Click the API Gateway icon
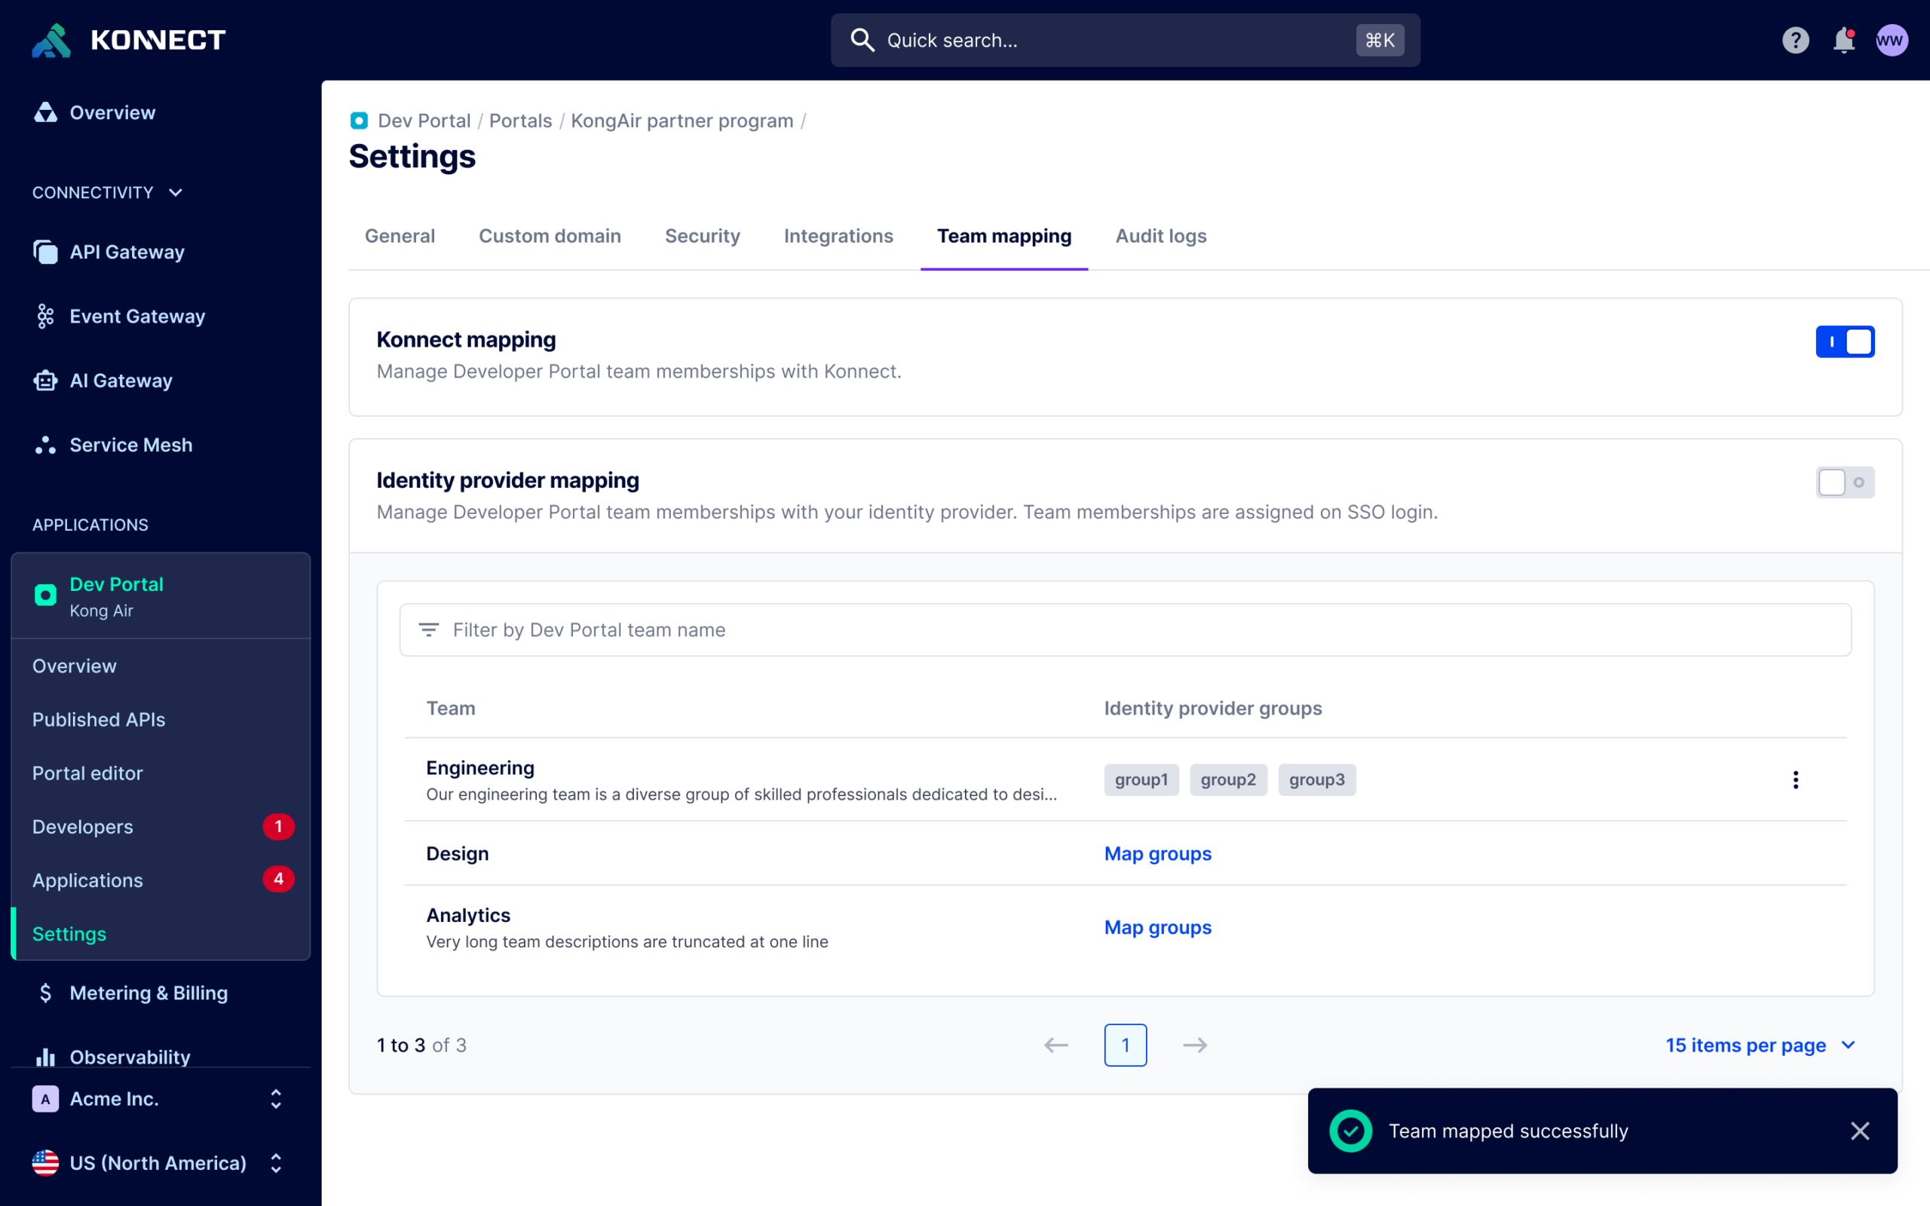Screen dimensions: 1930x1206 (45, 252)
